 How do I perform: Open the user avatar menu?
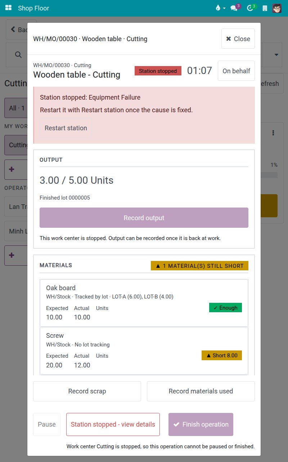[x=277, y=8]
